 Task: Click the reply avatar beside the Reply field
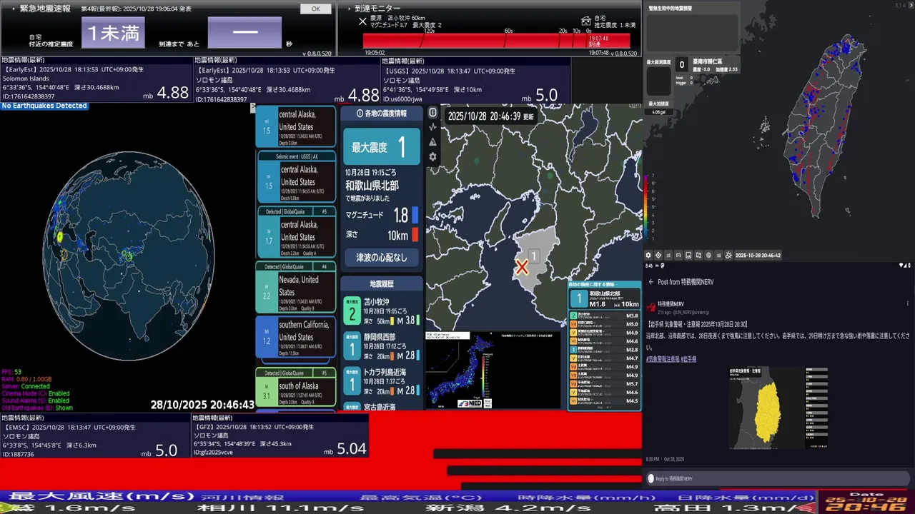[651, 478]
